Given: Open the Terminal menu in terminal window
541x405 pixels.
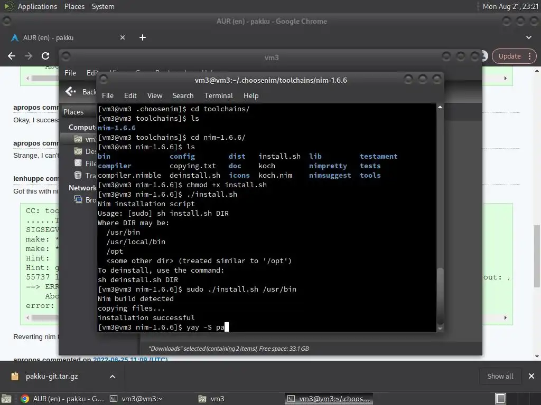Looking at the screenshot, I should pyautogui.click(x=218, y=96).
